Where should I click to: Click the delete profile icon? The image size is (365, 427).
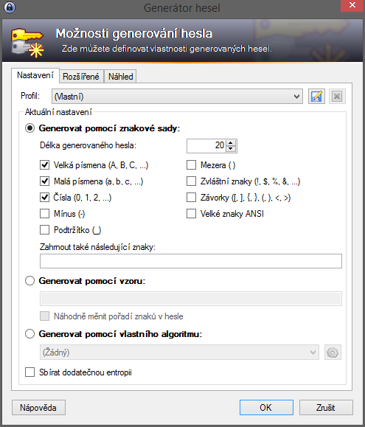337,97
